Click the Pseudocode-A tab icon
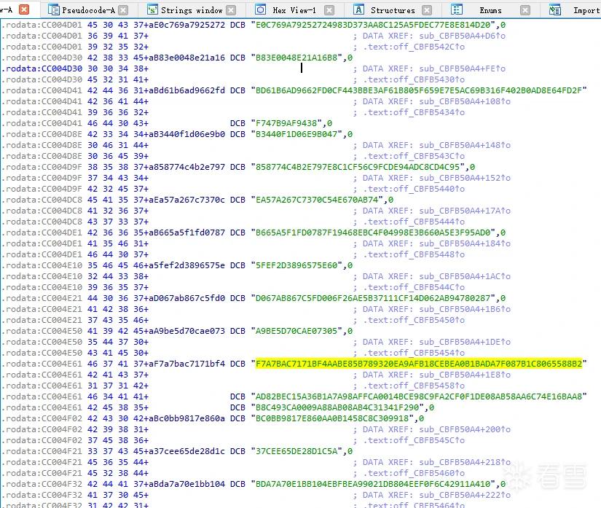 (x=53, y=9)
